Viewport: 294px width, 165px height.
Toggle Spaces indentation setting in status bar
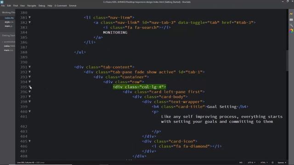(282, 163)
